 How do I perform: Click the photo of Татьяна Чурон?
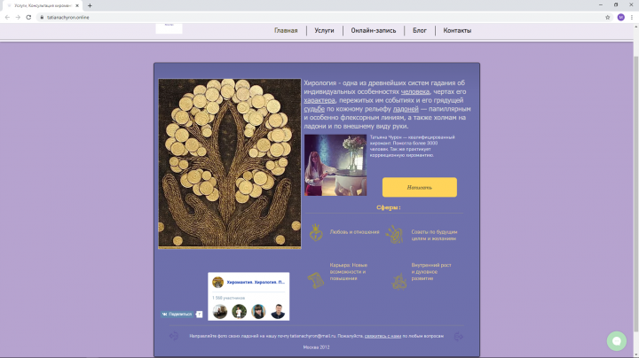click(335, 165)
